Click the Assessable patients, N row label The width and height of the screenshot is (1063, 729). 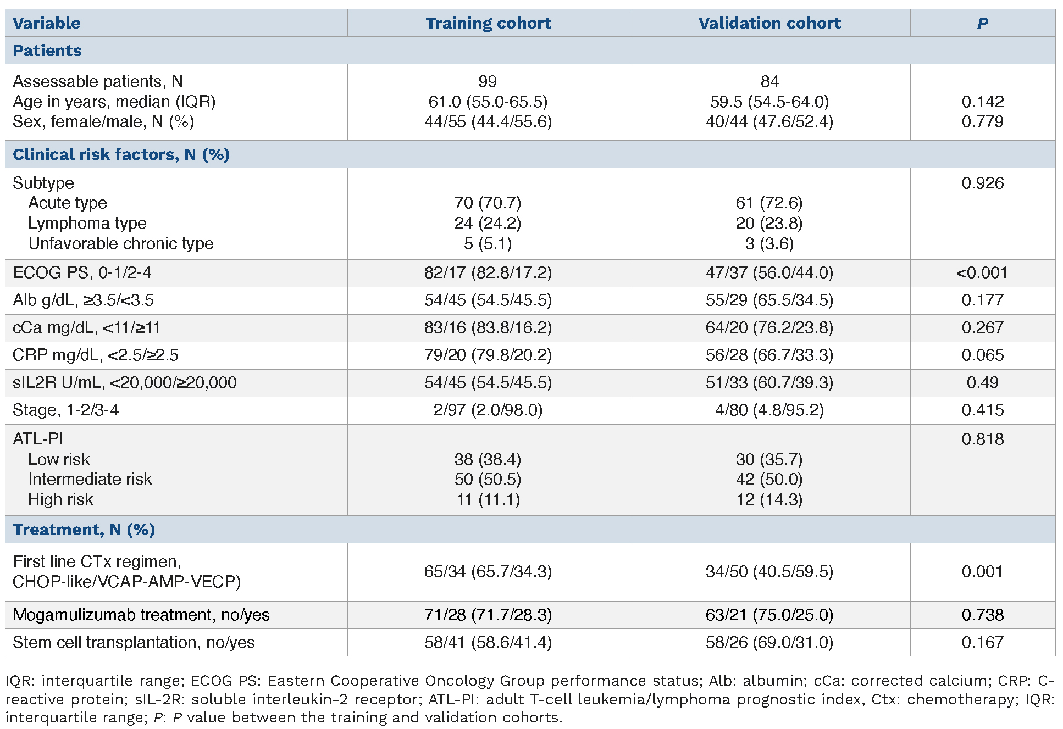(98, 81)
